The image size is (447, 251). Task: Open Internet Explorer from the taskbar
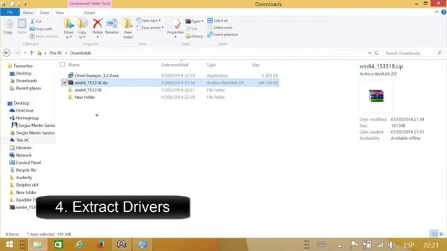pyautogui.click(x=80, y=245)
